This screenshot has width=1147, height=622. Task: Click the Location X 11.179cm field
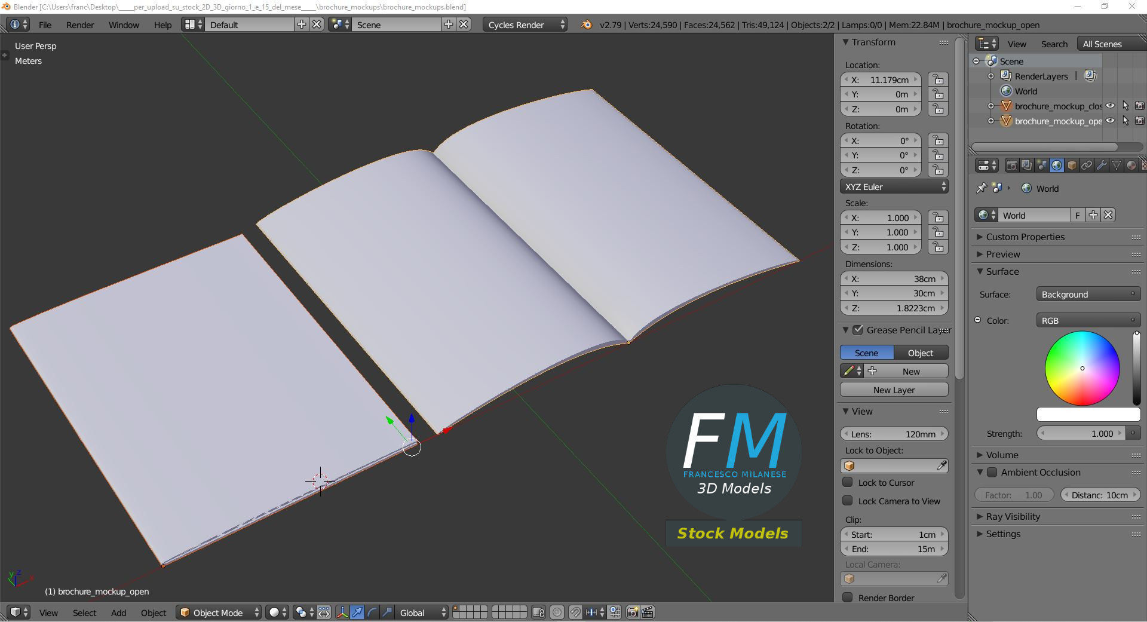click(x=881, y=79)
